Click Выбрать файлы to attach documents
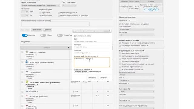The image size is (194, 109). point(81,71)
